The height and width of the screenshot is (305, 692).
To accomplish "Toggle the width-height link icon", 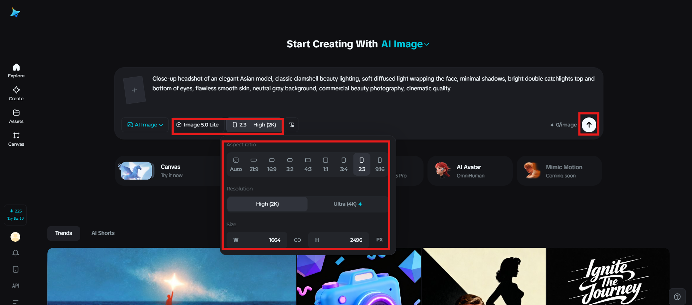I will click(x=297, y=240).
